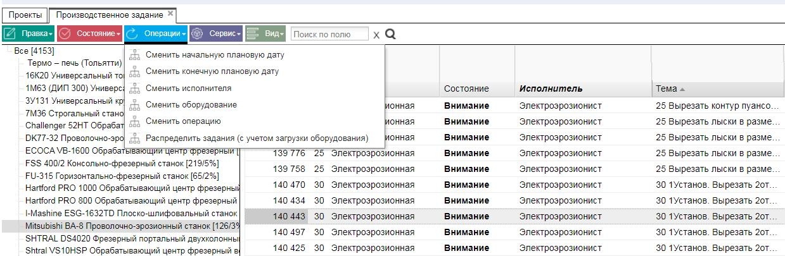Open the Правка dropdown menu
This screenshot has width=785, height=256.
29,34
